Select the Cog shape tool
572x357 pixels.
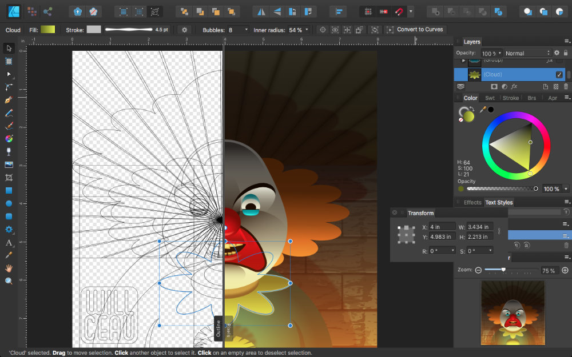click(9, 230)
